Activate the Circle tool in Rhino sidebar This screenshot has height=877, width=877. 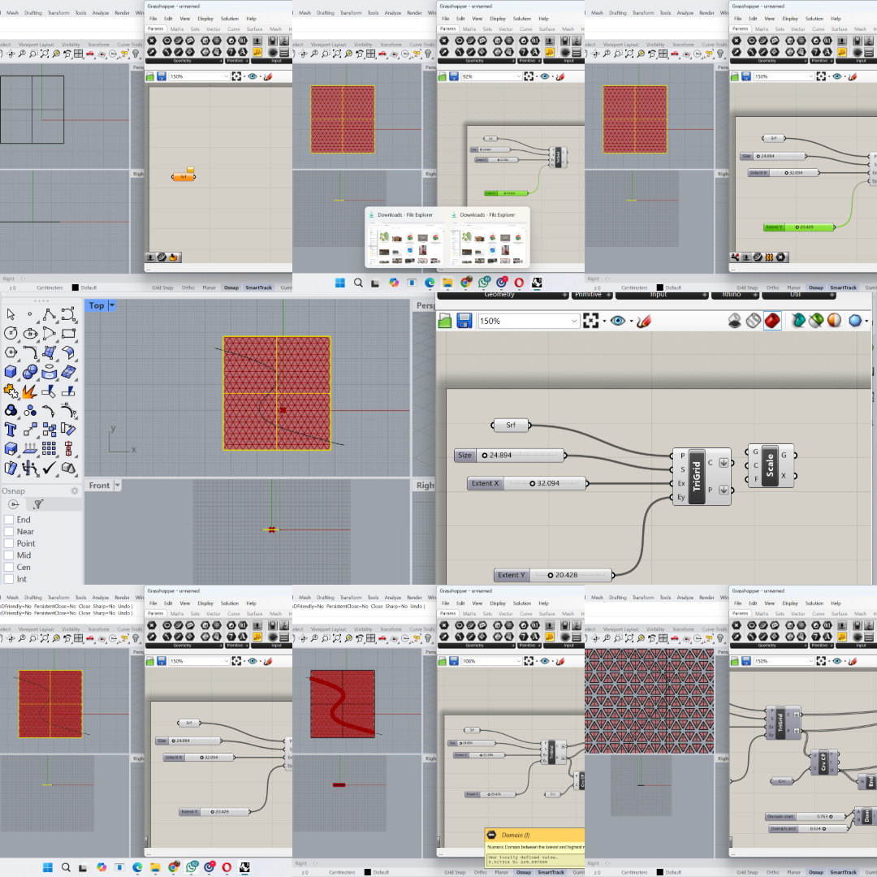point(11,334)
